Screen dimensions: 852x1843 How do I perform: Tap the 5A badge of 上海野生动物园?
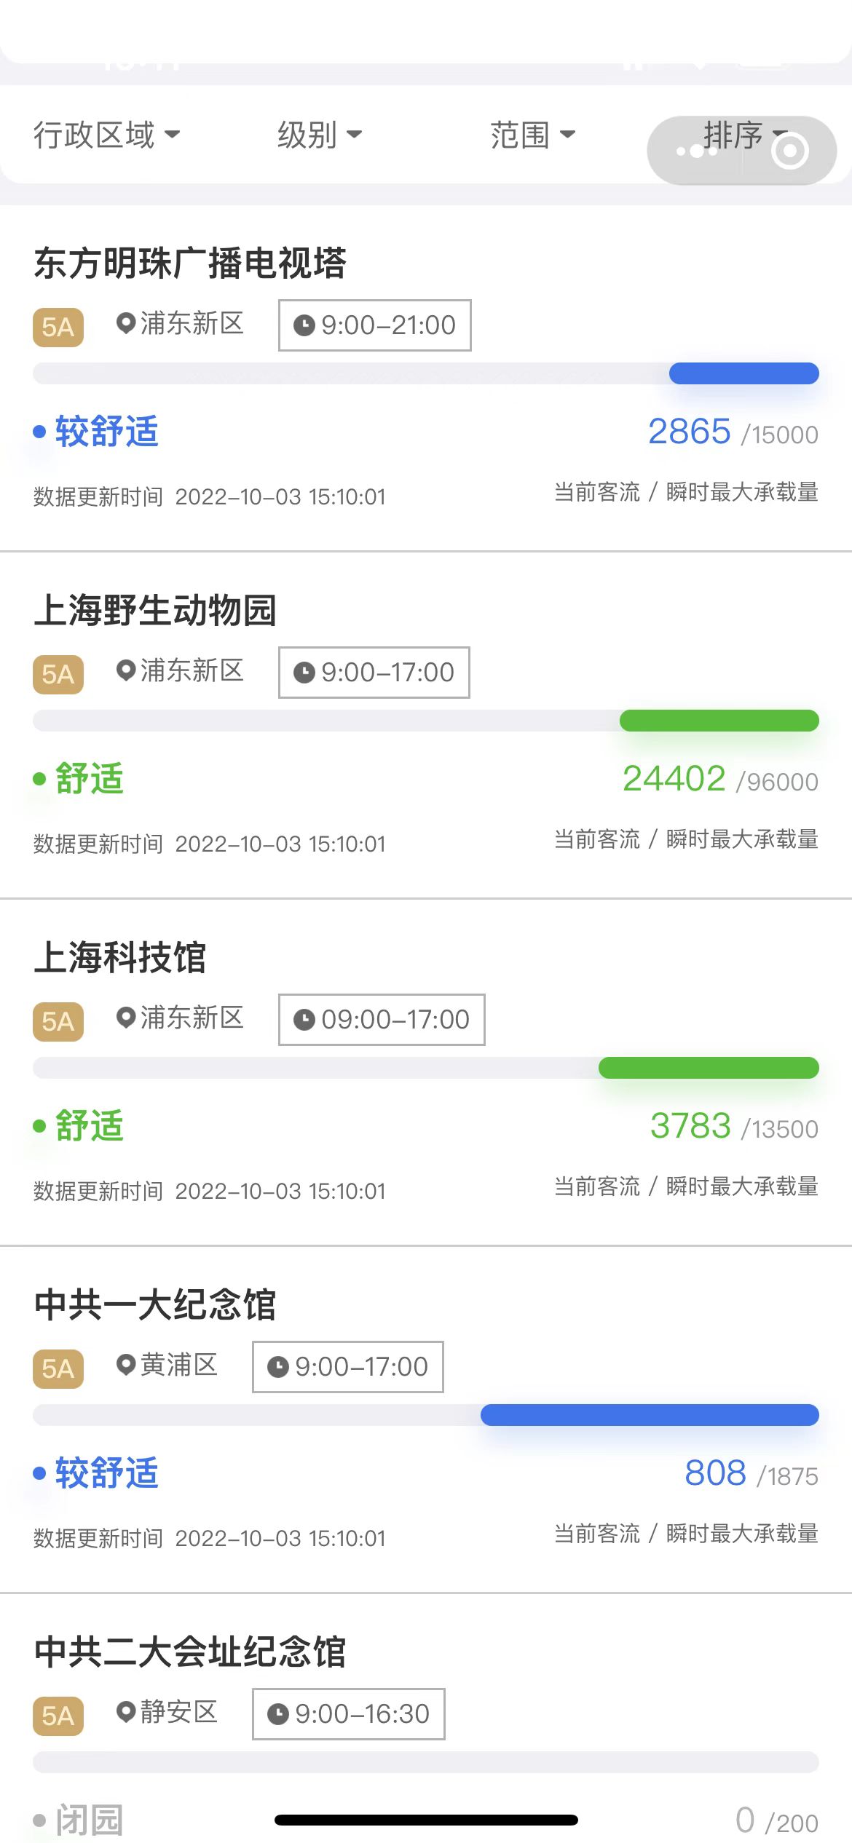coord(58,674)
